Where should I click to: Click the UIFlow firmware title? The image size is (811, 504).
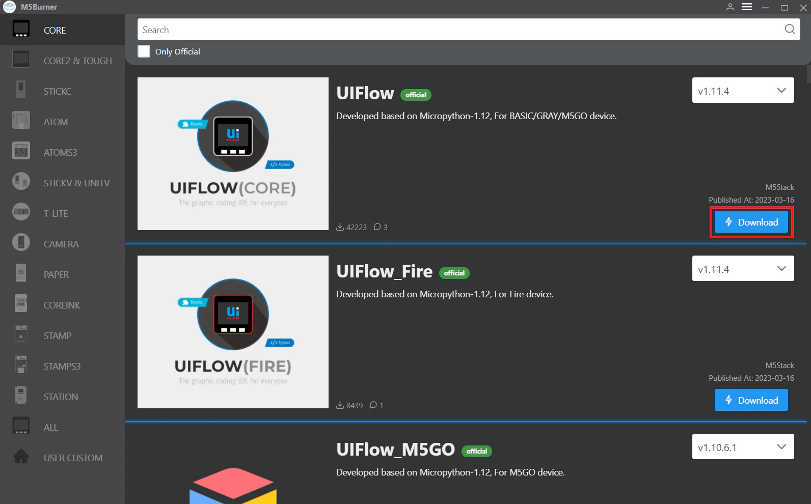(x=365, y=93)
